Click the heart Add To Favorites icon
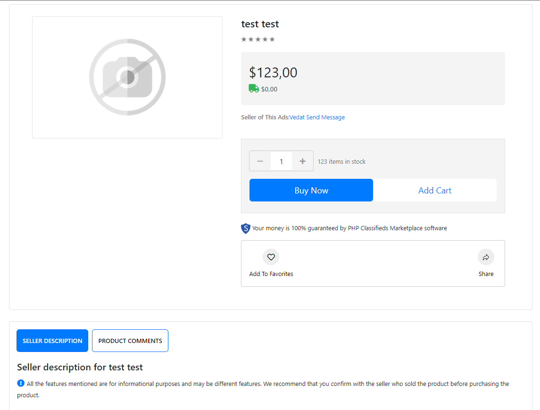 [271, 257]
